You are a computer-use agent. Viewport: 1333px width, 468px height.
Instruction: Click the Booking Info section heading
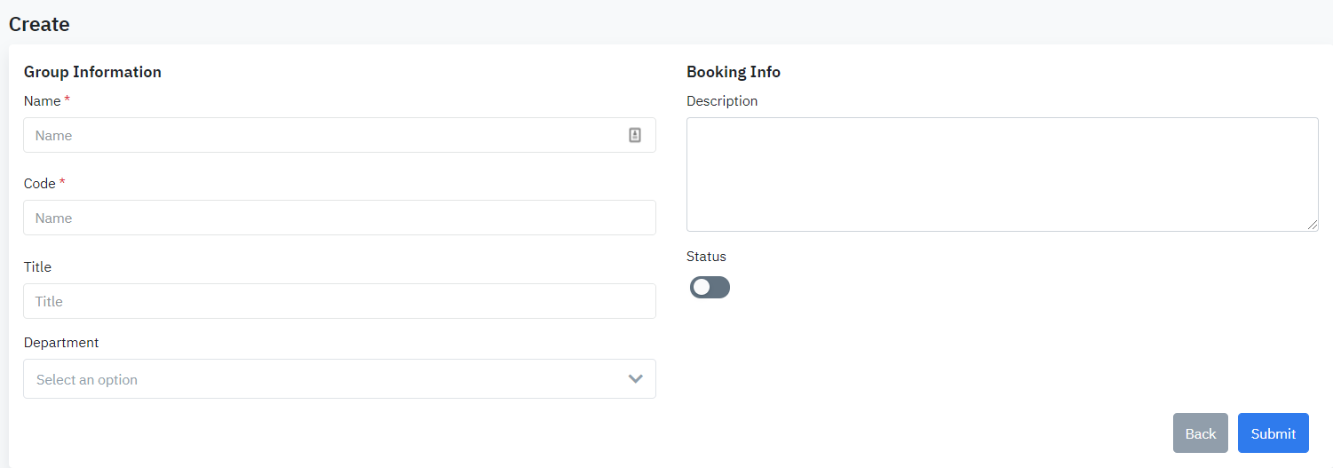734,72
